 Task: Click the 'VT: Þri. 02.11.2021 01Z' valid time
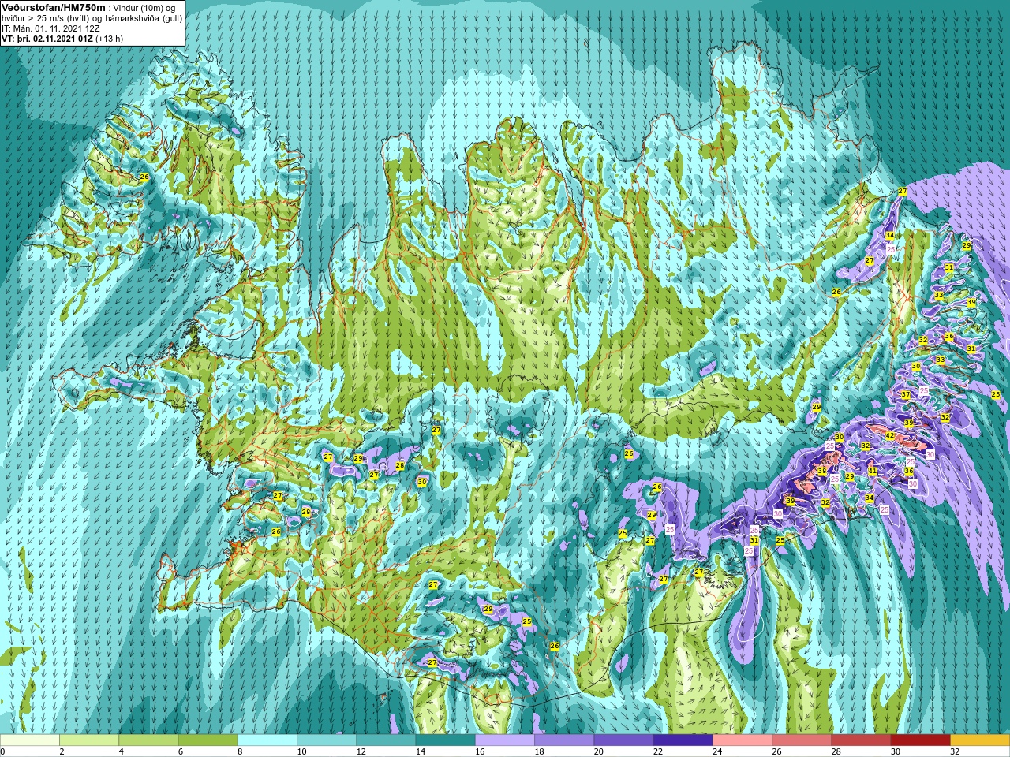pos(47,39)
